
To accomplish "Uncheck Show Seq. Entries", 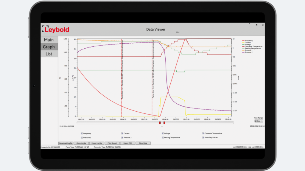I will (x=203, y=138).
